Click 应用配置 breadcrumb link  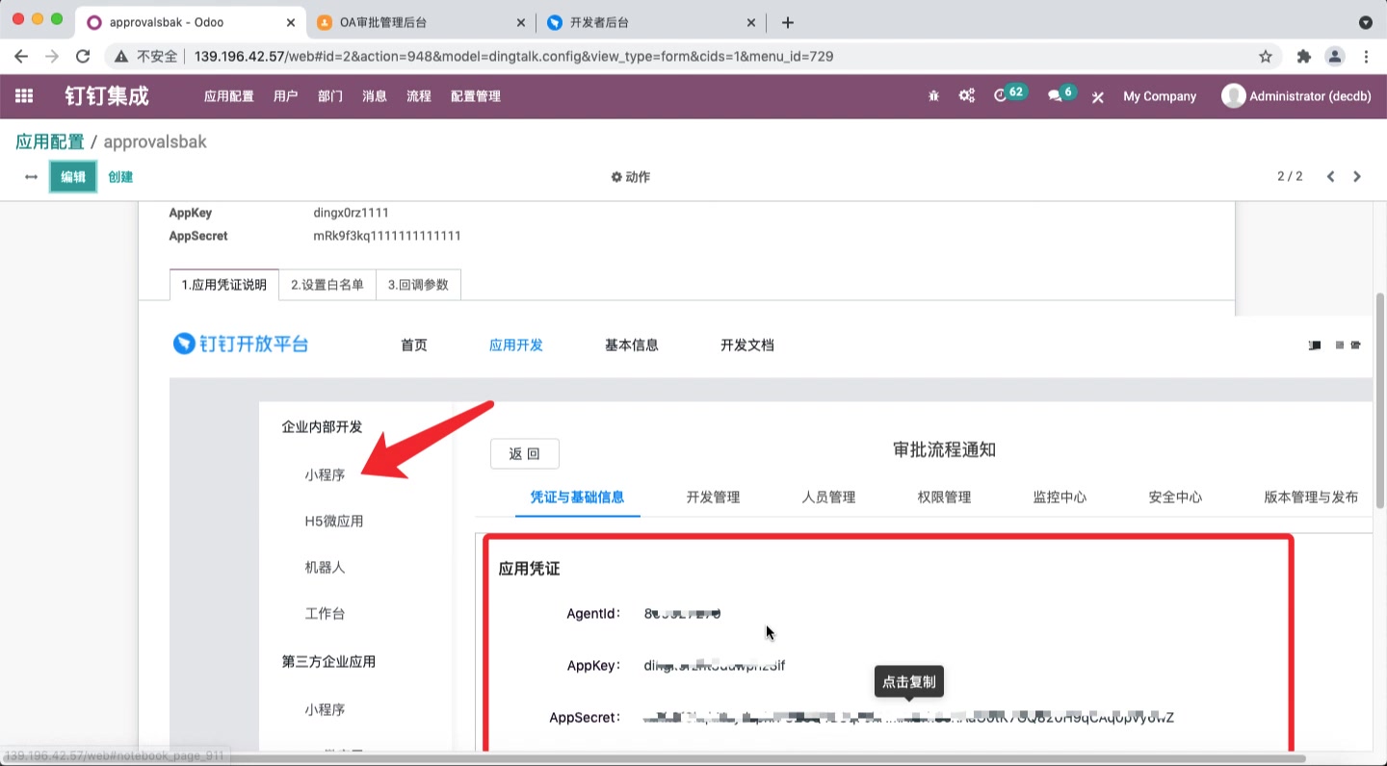click(x=50, y=141)
